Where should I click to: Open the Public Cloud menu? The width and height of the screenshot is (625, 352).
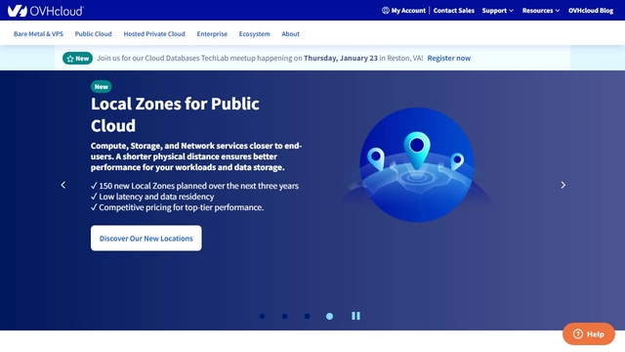pos(94,34)
